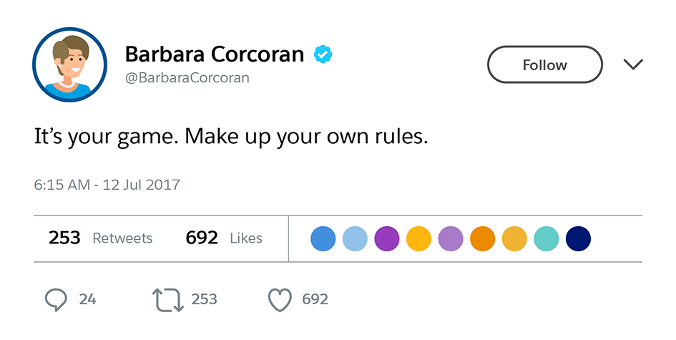View the 253 Retweets list
This screenshot has width=676, height=340.
101,238
